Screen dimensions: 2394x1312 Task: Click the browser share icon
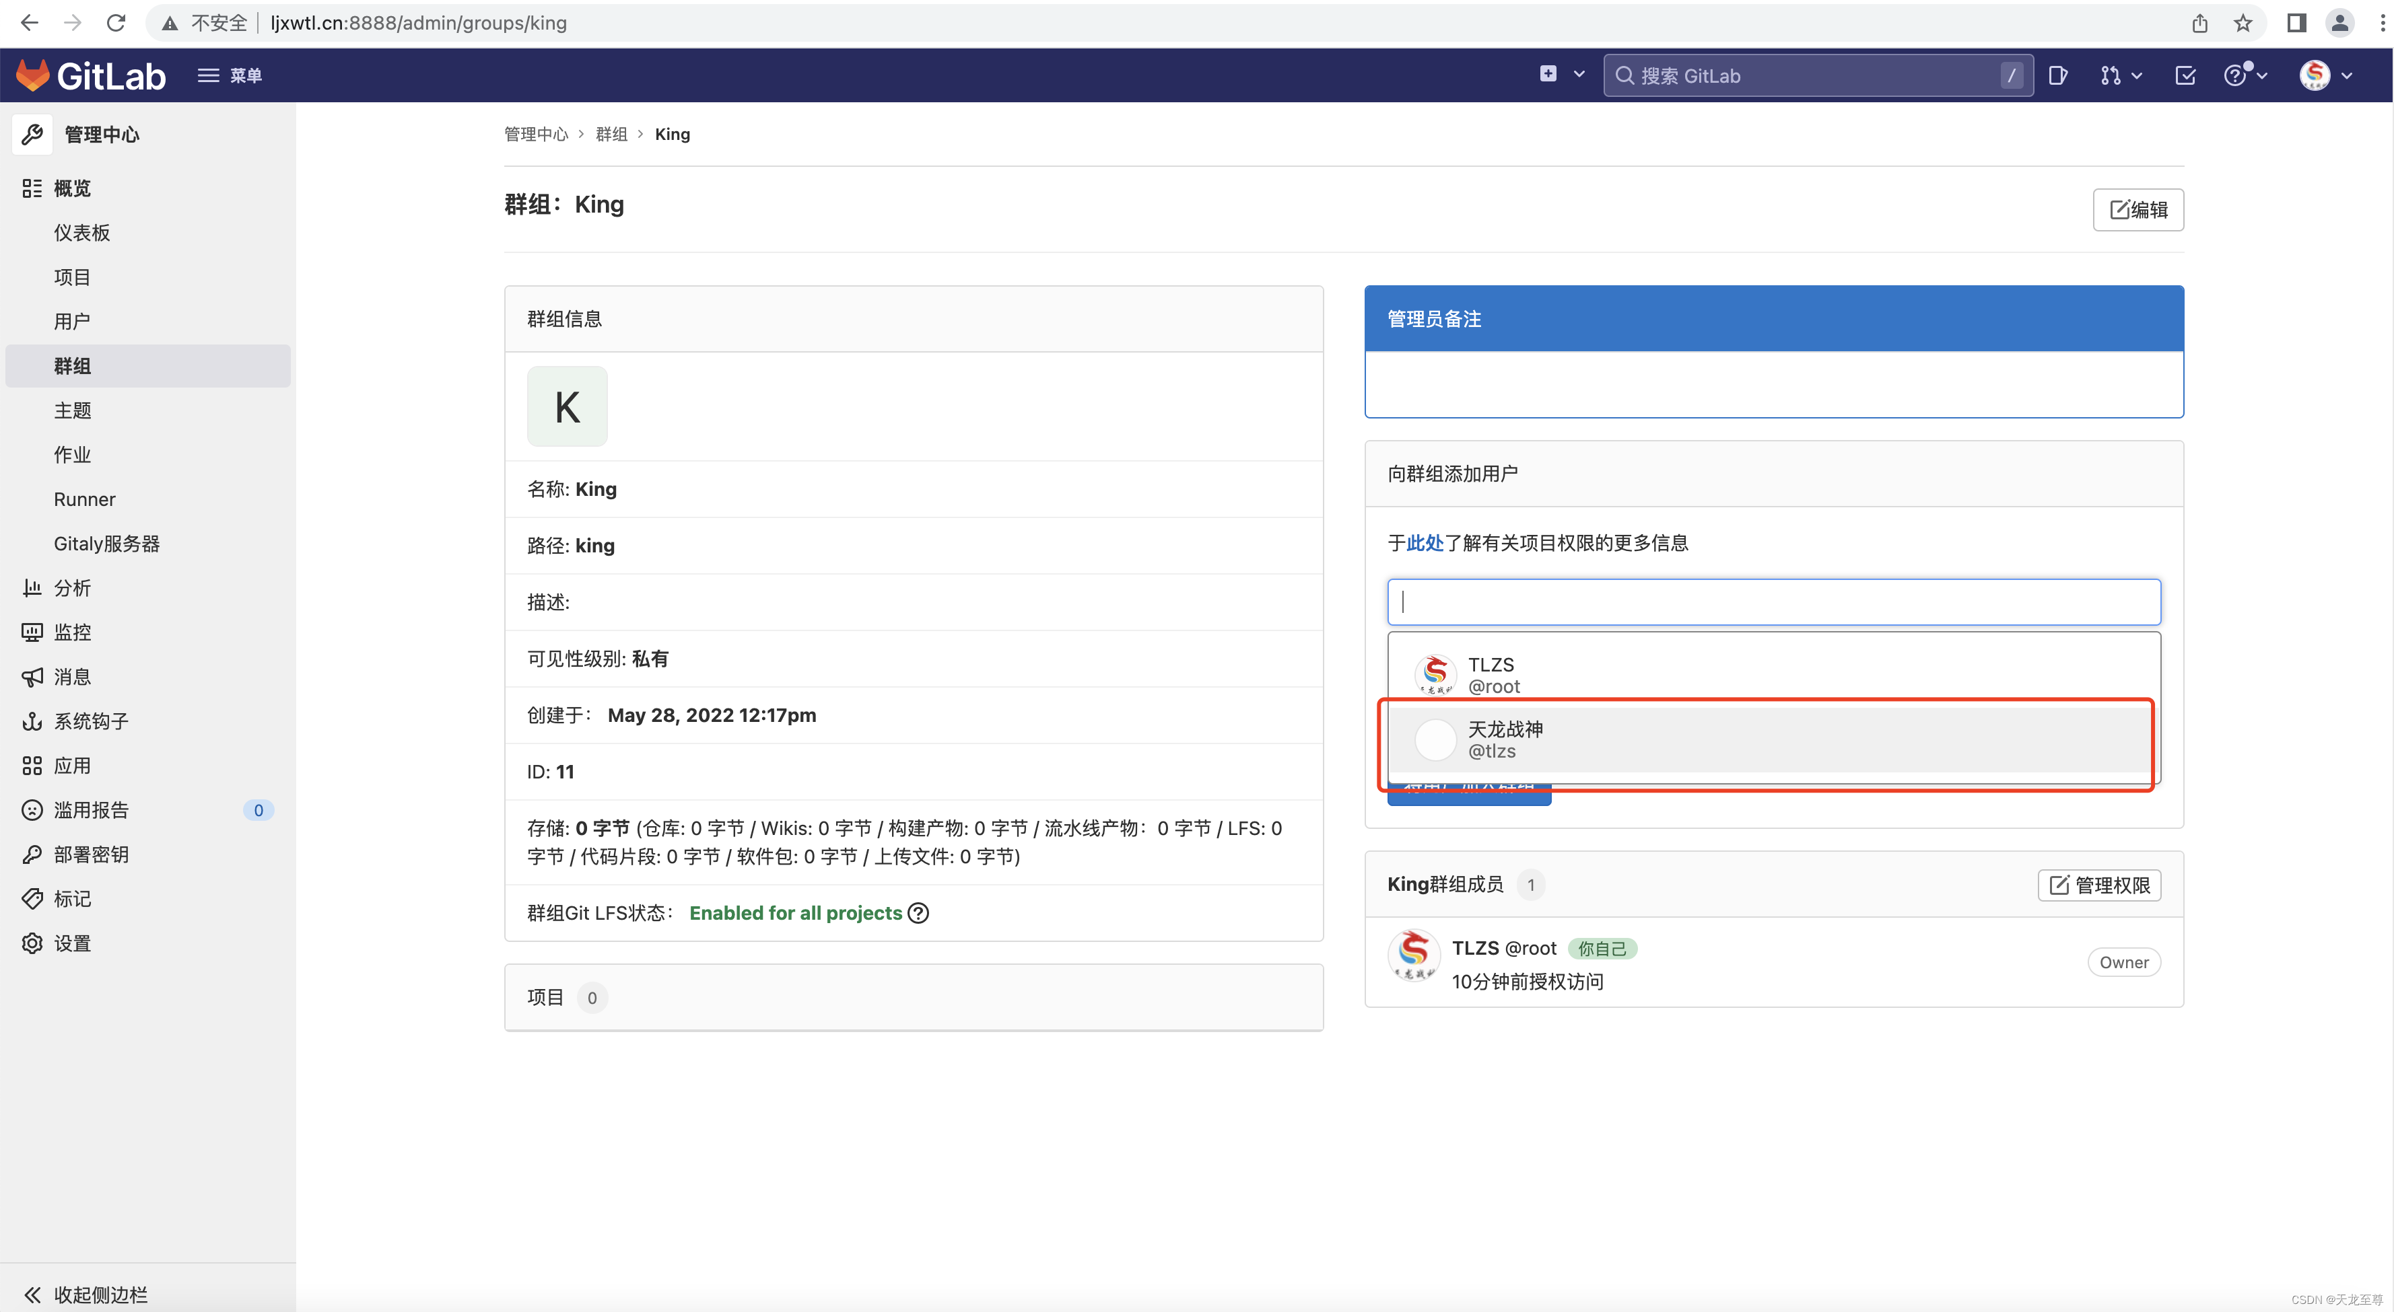point(2201,24)
